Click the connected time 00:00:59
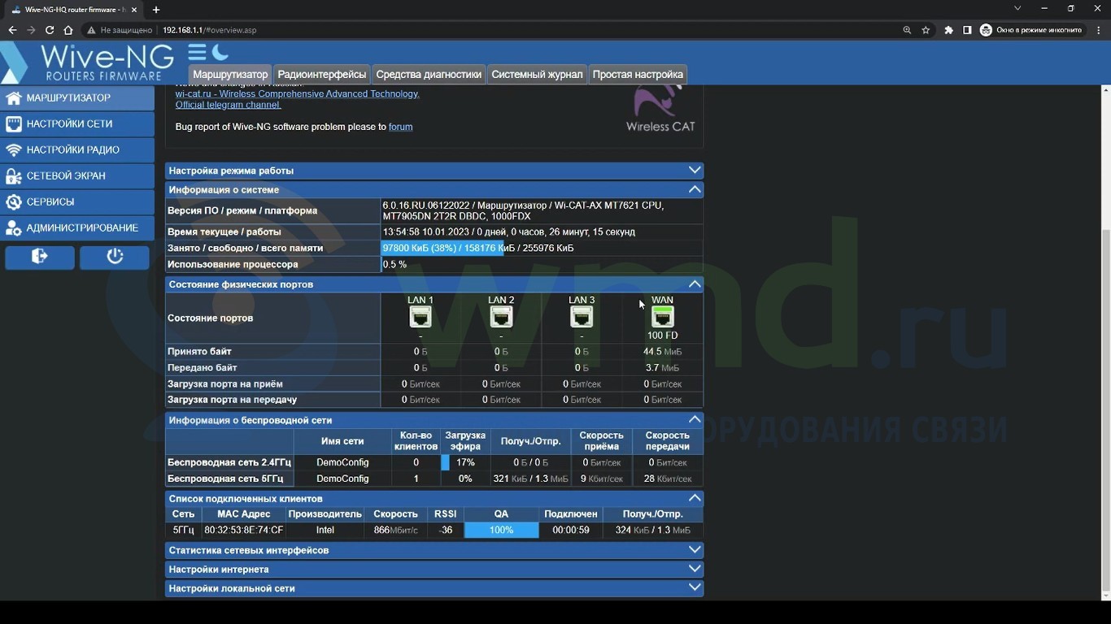The height and width of the screenshot is (624, 1111). tap(571, 530)
